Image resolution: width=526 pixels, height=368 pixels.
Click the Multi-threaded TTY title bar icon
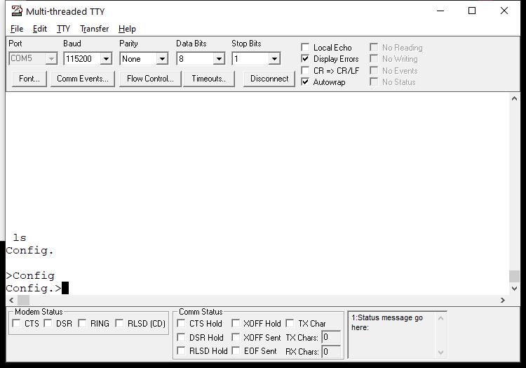16,11
